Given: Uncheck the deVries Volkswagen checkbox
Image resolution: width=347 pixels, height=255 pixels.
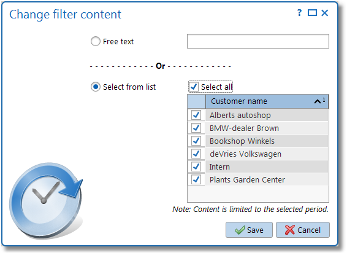Looking at the screenshot, I should point(196,154).
